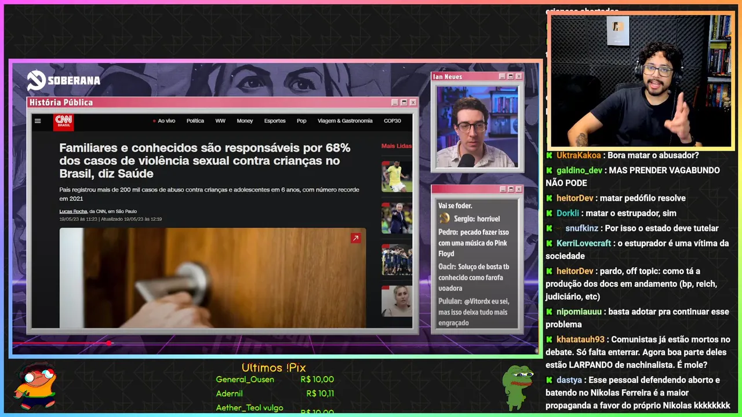Click the K badge beside khatatauh93
Screen dimensions: 742x417
coord(549,339)
